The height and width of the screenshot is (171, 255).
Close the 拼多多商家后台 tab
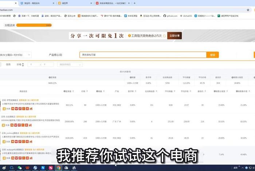[x=129, y=3]
